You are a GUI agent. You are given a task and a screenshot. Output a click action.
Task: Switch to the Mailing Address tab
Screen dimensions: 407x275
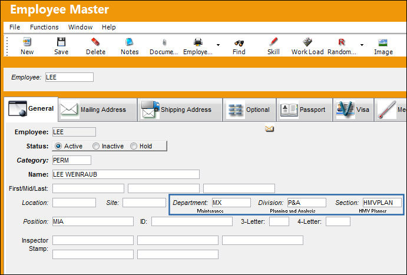98,110
